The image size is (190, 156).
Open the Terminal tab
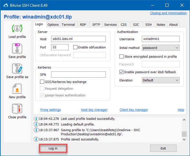(x=68, y=24)
